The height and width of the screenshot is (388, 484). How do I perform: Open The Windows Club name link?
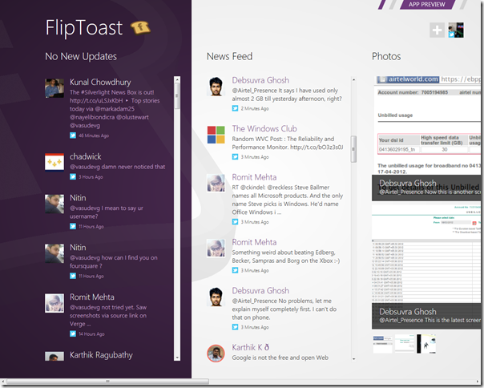coord(264,128)
